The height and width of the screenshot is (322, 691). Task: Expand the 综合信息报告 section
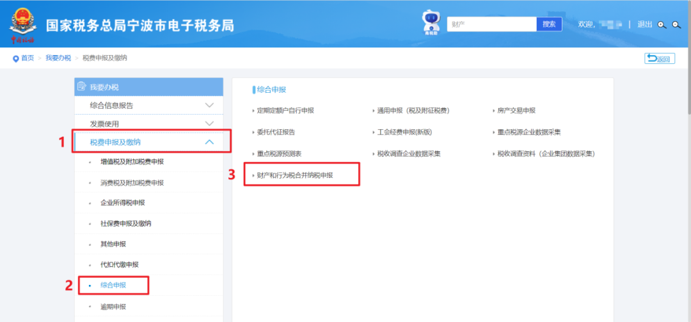pos(209,105)
